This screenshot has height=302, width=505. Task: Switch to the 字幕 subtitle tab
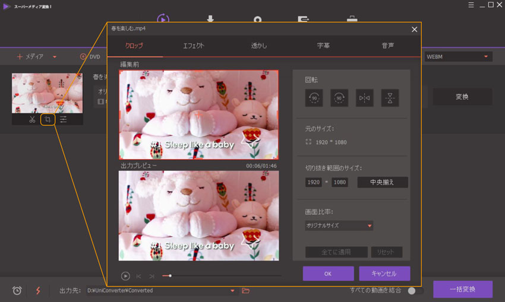[323, 46]
